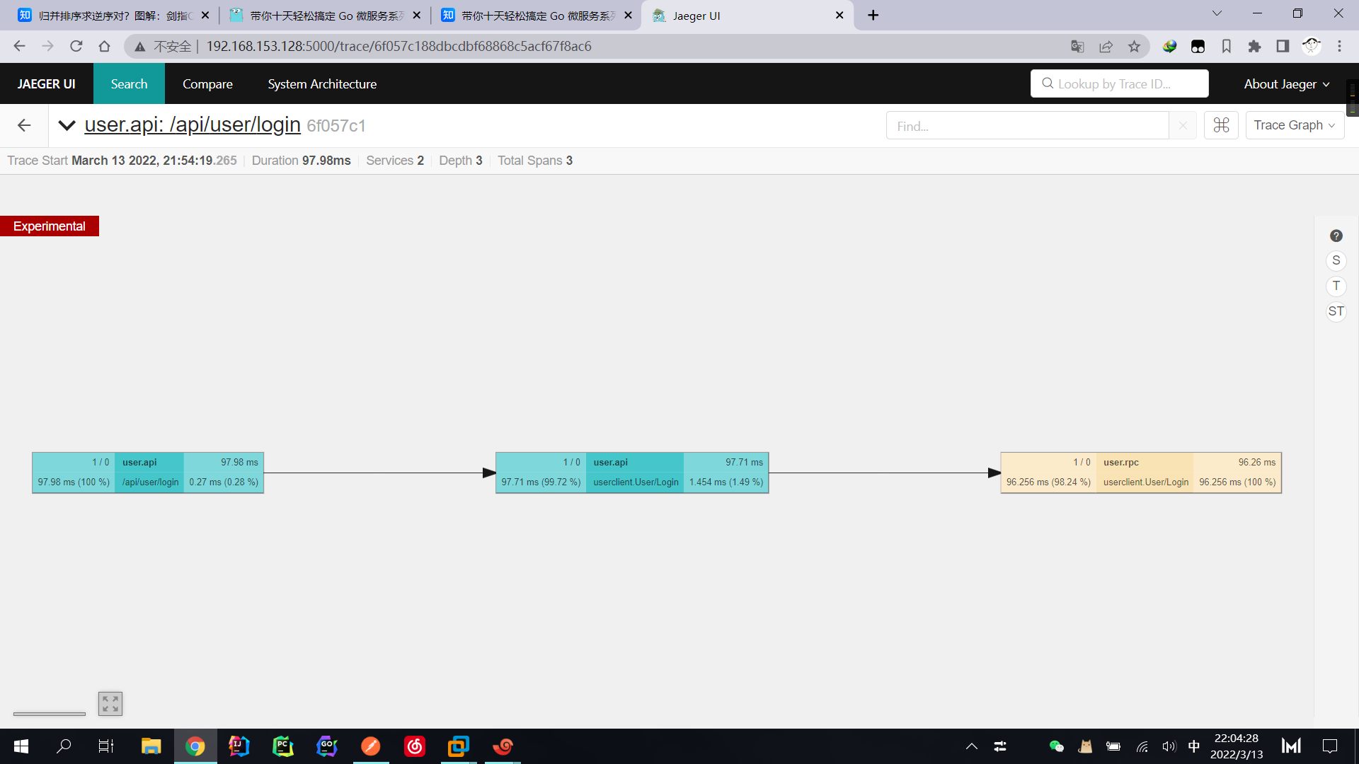Click the JAEGER UI home link
Screen dimensions: 1359x764
click(x=47, y=84)
